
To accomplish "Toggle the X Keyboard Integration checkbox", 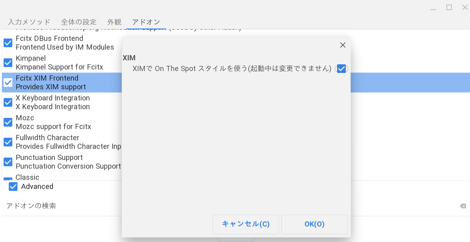I will 8,102.
